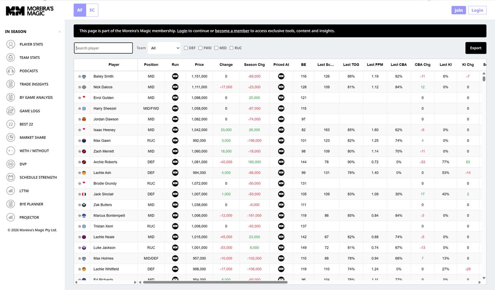Star Errol Gulden as favourite
The image size is (495, 290).
pos(80,98)
